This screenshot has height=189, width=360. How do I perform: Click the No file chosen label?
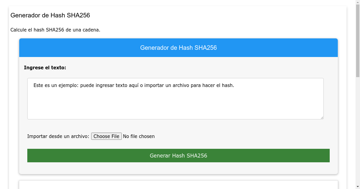pyautogui.click(x=139, y=136)
